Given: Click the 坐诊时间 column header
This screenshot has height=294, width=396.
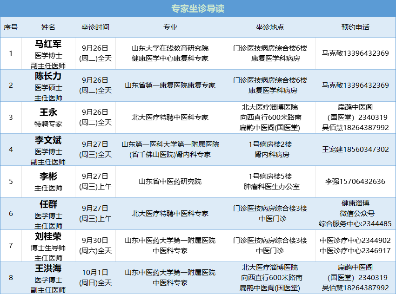Looking at the screenshot, I should click(x=95, y=27).
